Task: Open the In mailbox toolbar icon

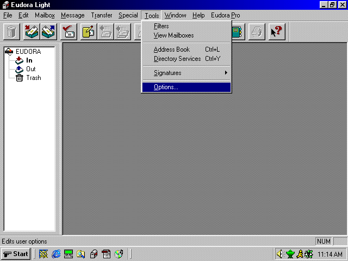Action: click(32, 32)
